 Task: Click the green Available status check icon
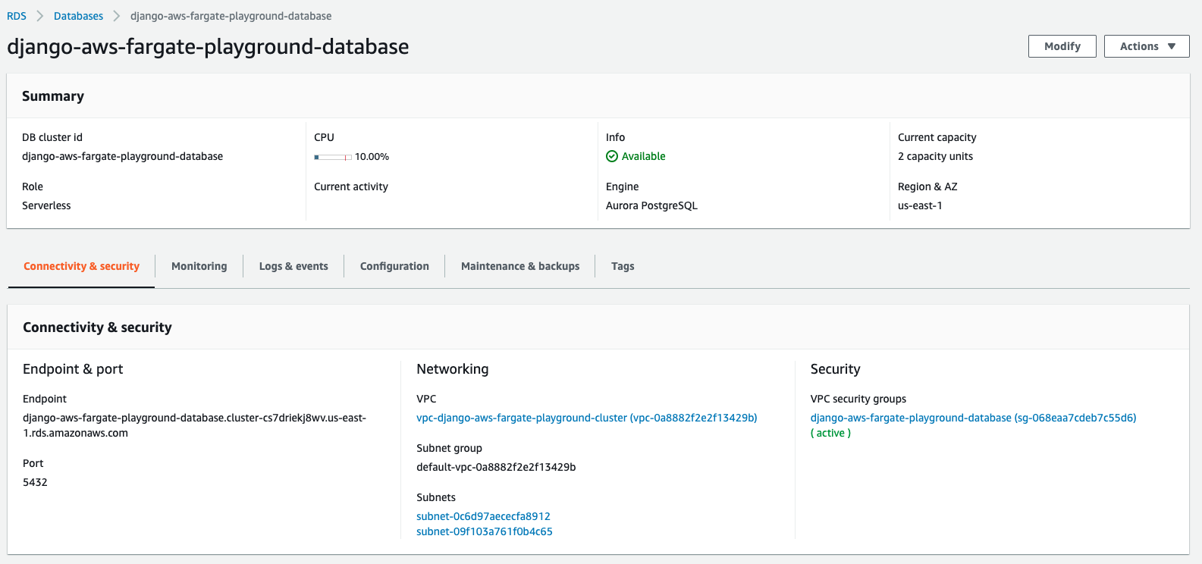coord(612,156)
